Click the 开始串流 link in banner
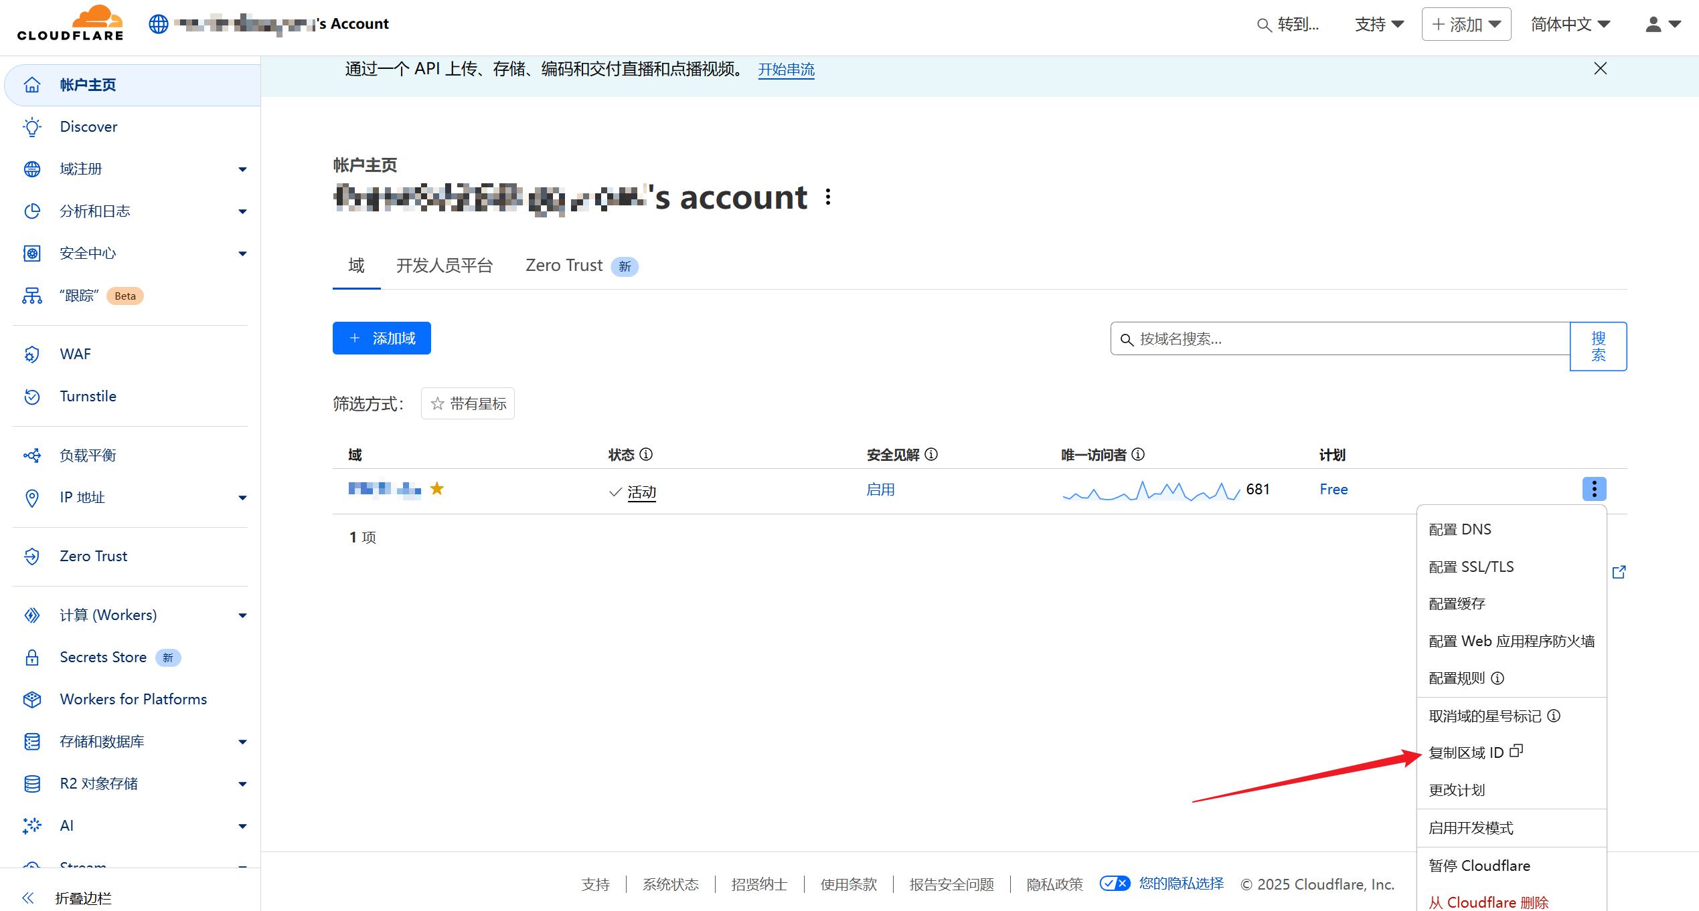Image resolution: width=1699 pixels, height=911 pixels. (786, 70)
